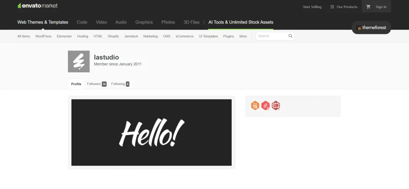Switch to the Followers tab
The width and height of the screenshot is (409, 189).
coord(96,84)
